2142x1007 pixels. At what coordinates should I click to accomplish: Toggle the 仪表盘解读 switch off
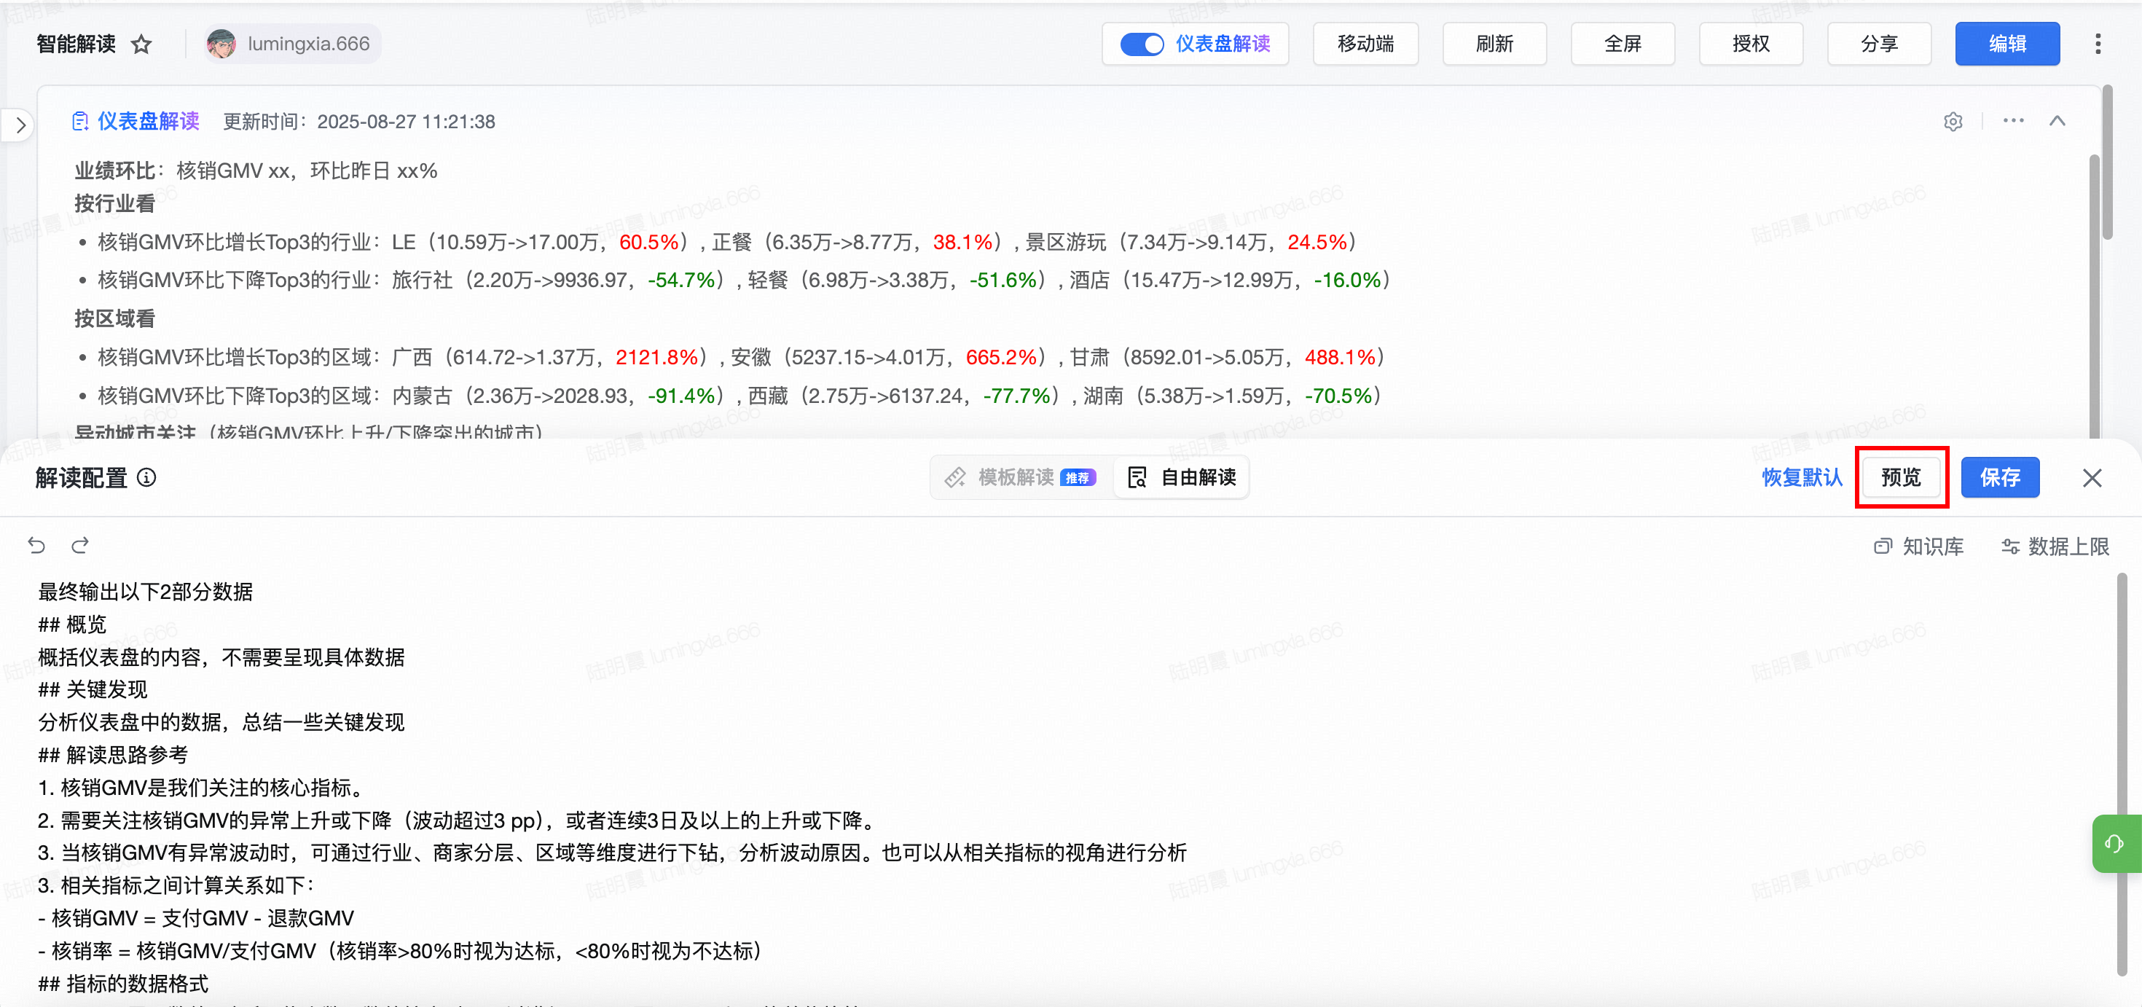[x=1142, y=44]
